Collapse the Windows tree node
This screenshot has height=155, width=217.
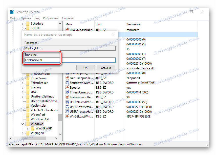point(23,124)
